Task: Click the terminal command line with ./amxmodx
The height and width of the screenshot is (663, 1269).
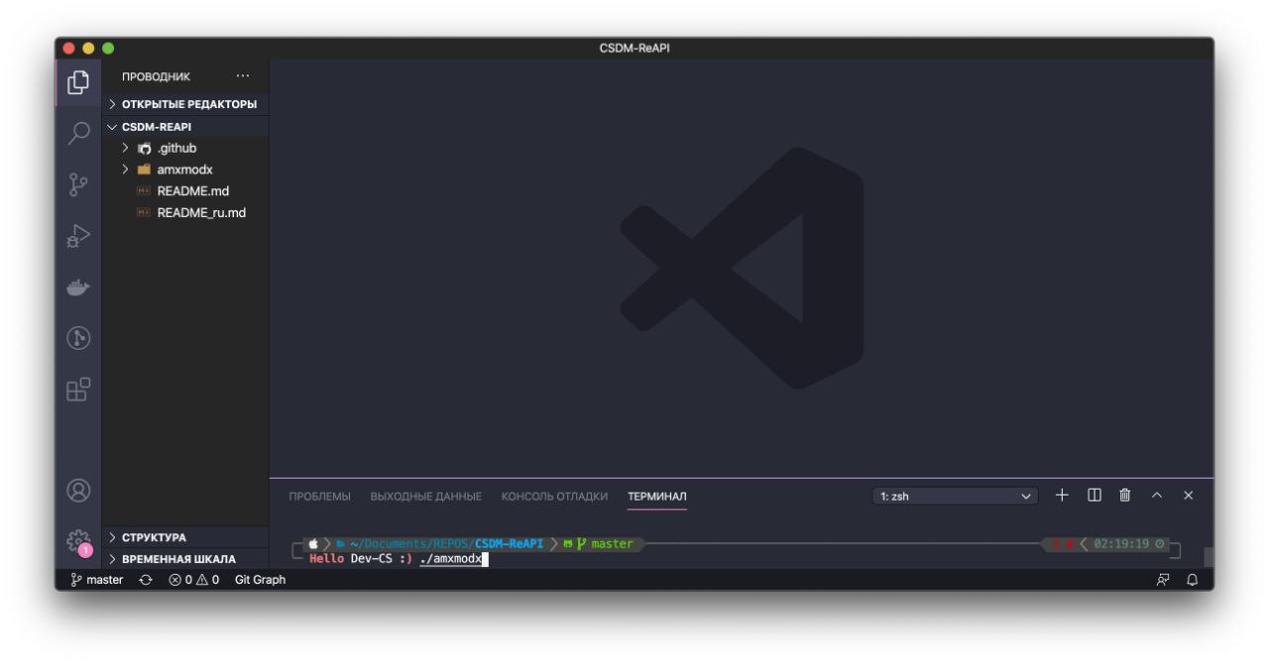Action: 450,559
